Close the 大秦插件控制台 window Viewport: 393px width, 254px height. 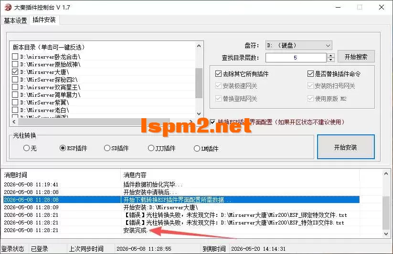382,7
